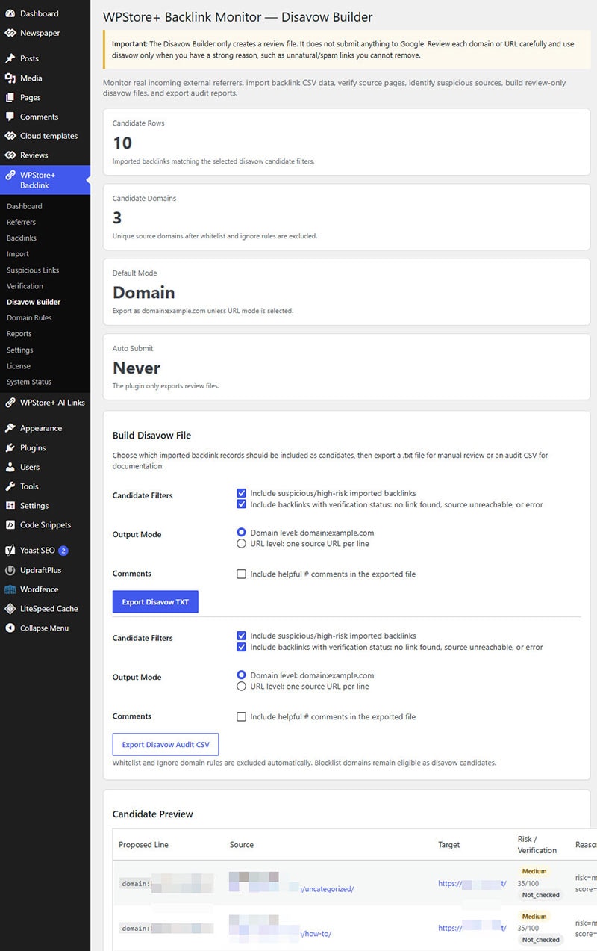Click the Comments bubble icon
597x951 pixels.
pos(10,117)
